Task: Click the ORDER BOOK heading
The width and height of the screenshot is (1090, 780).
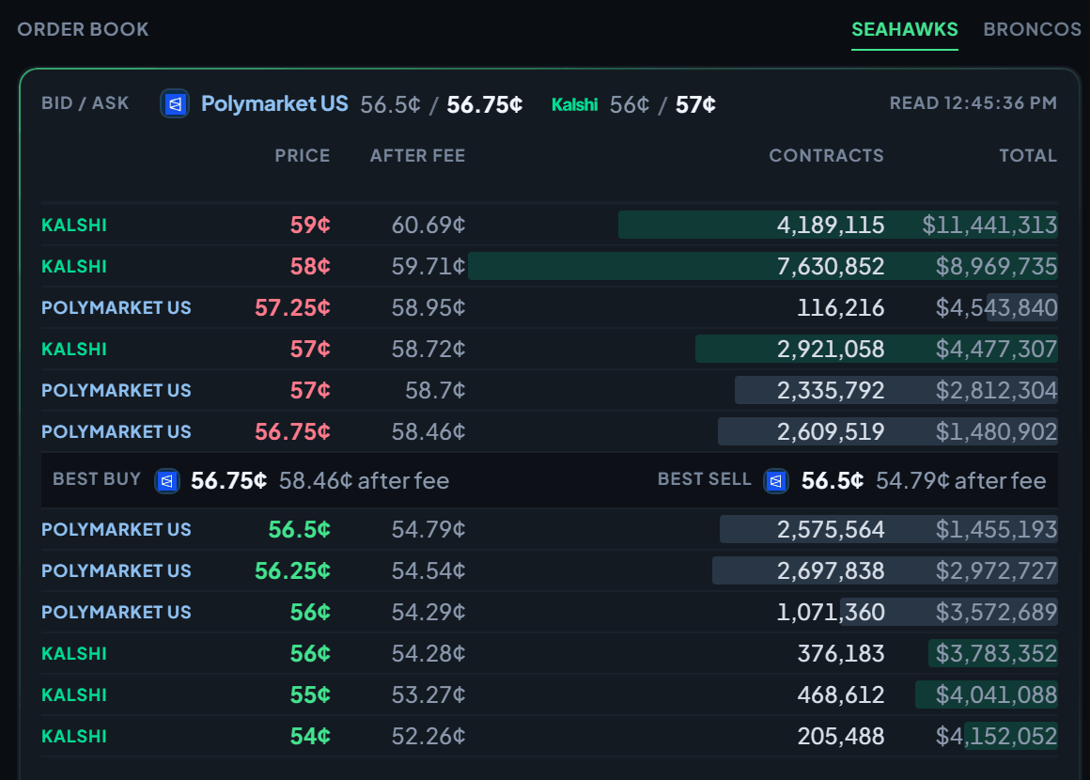Action: pos(83,29)
